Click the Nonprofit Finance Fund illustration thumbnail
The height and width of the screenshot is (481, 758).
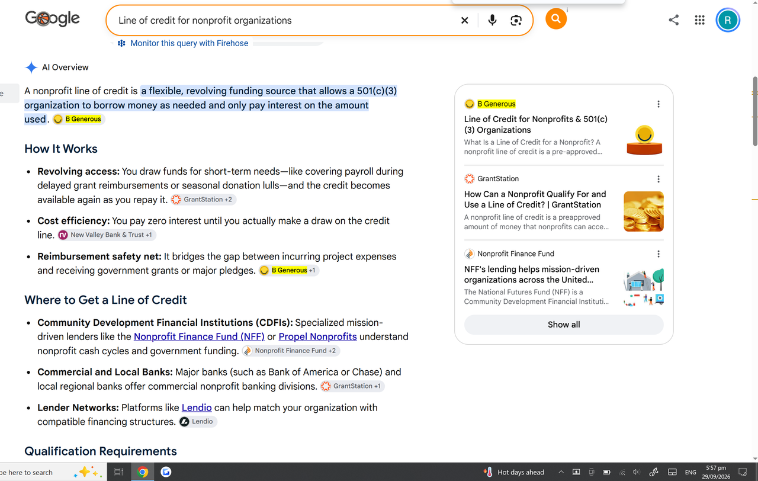click(x=644, y=287)
